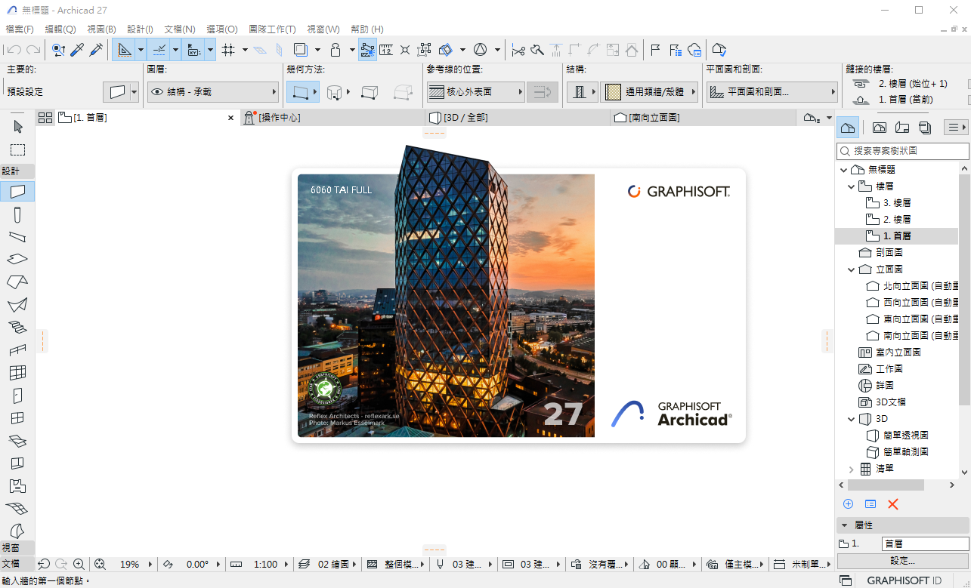The height and width of the screenshot is (588, 971).
Task: Select the Column tool
Action: tap(17, 215)
